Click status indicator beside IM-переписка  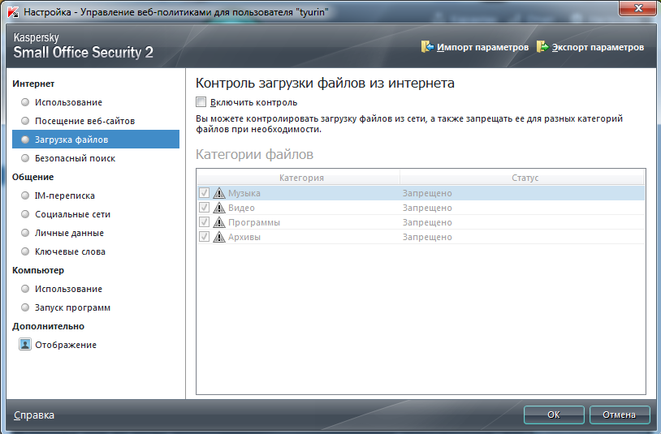[x=25, y=196]
